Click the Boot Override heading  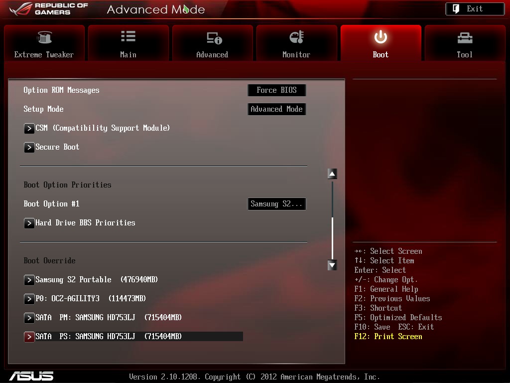[x=49, y=260]
